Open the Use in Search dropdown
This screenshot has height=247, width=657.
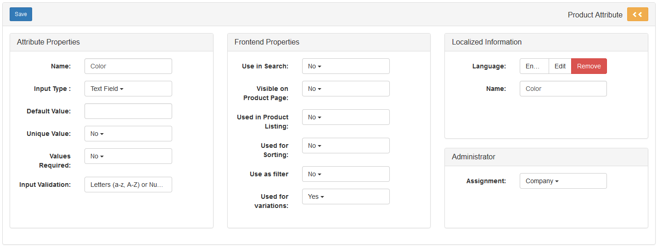click(345, 66)
